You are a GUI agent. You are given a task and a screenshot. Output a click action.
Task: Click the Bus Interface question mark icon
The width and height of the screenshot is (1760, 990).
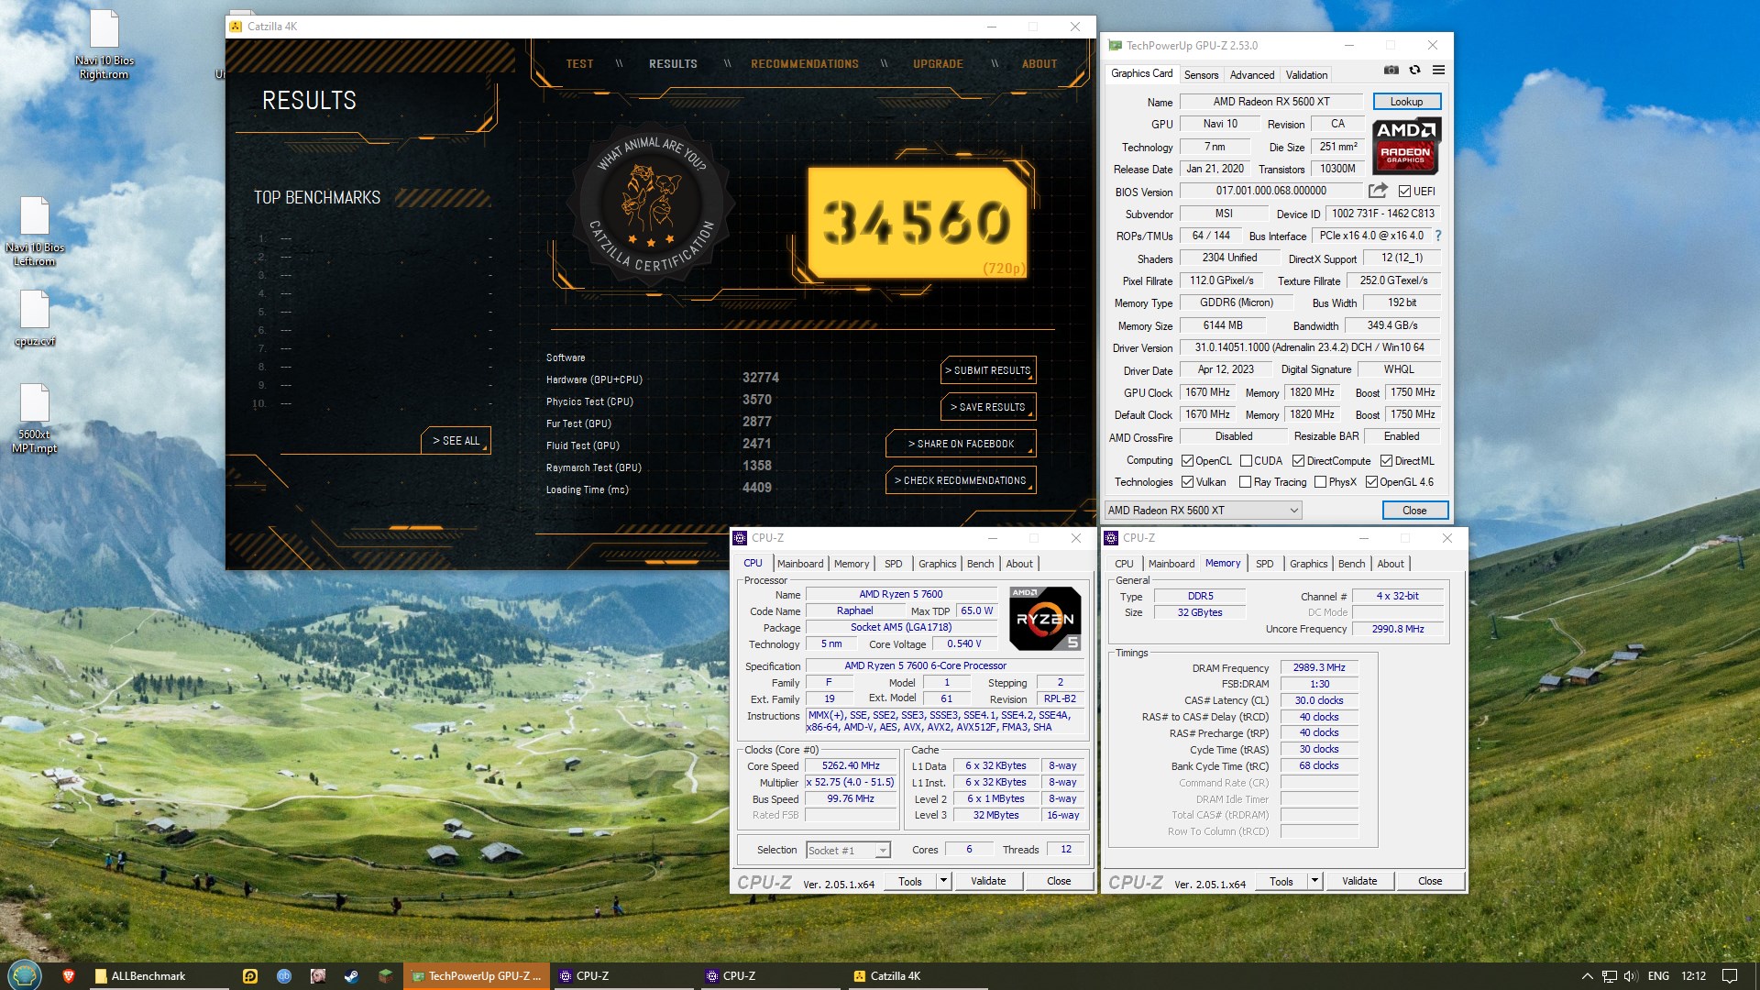click(x=1437, y=236)
